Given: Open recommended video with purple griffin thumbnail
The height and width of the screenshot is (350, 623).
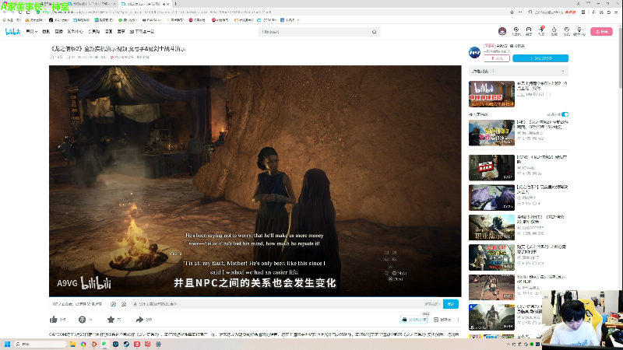Looking at the screenshot, I should tap(491, 198).
